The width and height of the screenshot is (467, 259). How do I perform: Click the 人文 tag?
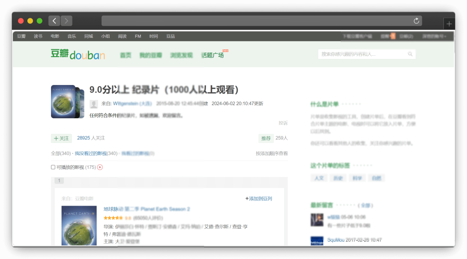pos(319,178)
